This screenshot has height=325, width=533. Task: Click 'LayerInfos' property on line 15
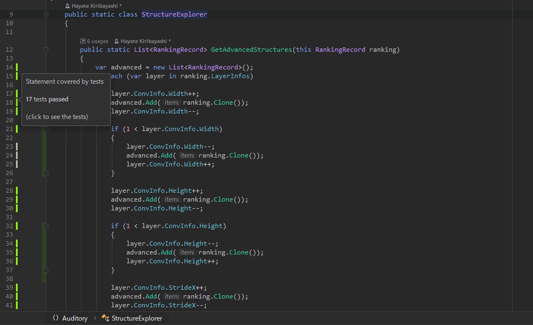pyautogui.click(x=230, y=76)
